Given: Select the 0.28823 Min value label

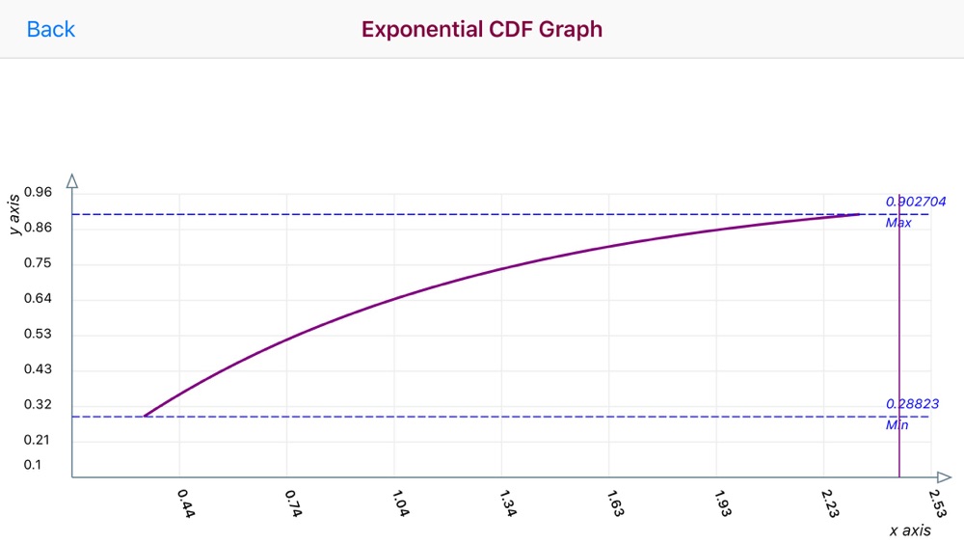Looking at the screenshot, I should point(912,404).
